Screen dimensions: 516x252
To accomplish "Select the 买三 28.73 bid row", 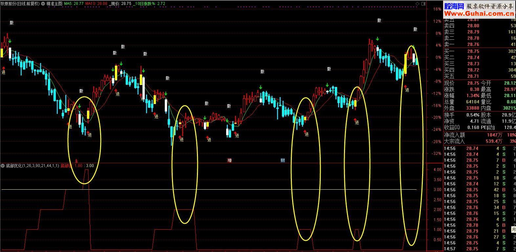I will 480,64.
